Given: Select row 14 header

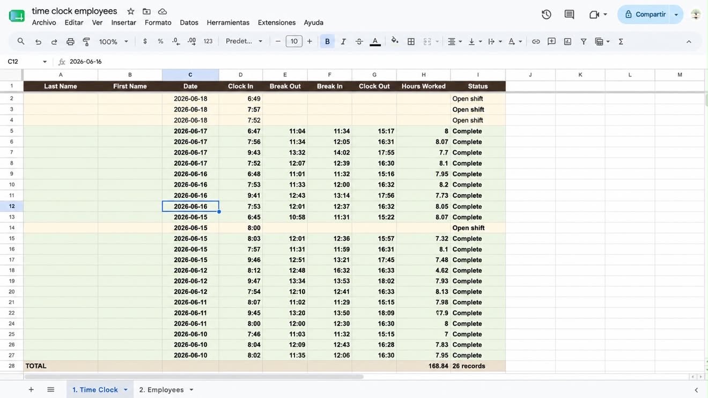Looking at the screenshot, I should [12, 228].
